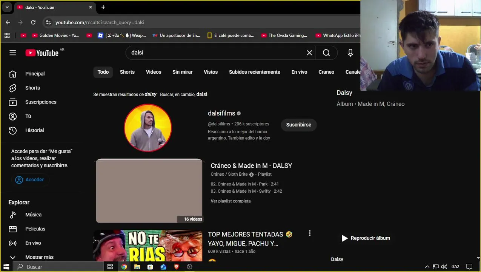Play track 02 Park 2:41
Viewport: 481px width, 272px height.
click(x=245, y=184)
